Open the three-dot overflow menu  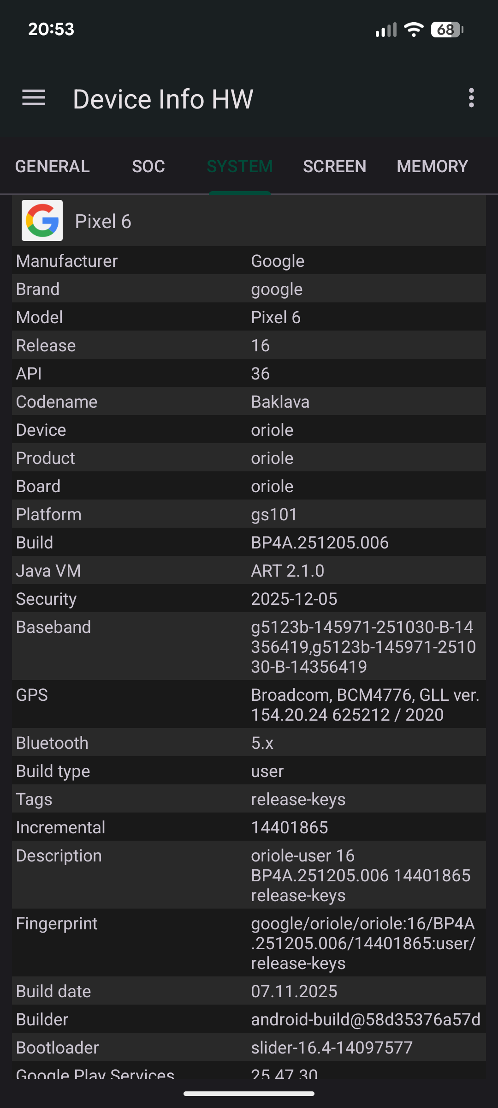click(x=471, y=98)
